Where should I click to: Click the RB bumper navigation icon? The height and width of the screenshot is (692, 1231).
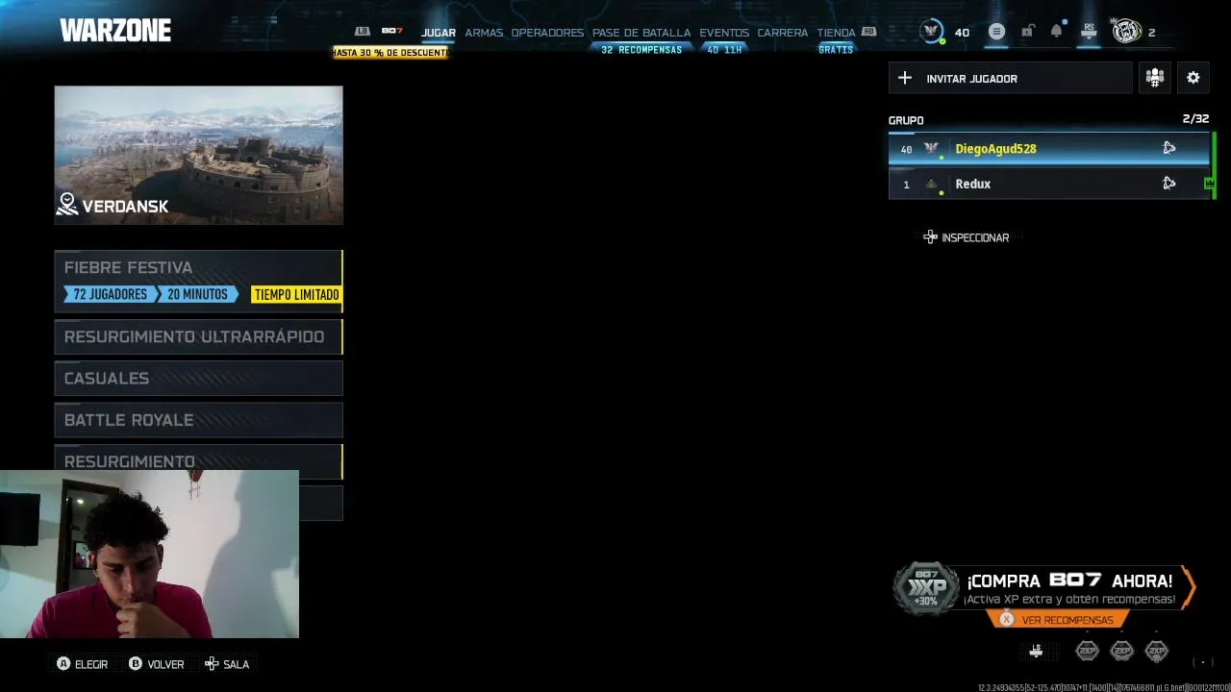point(868,32)
